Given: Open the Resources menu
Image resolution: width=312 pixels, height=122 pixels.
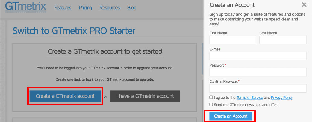Looking at the screenshot, I should pos(110,8).
